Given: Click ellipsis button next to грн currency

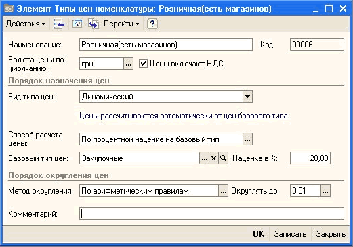Looking at the screenshot, I should 128,64.
